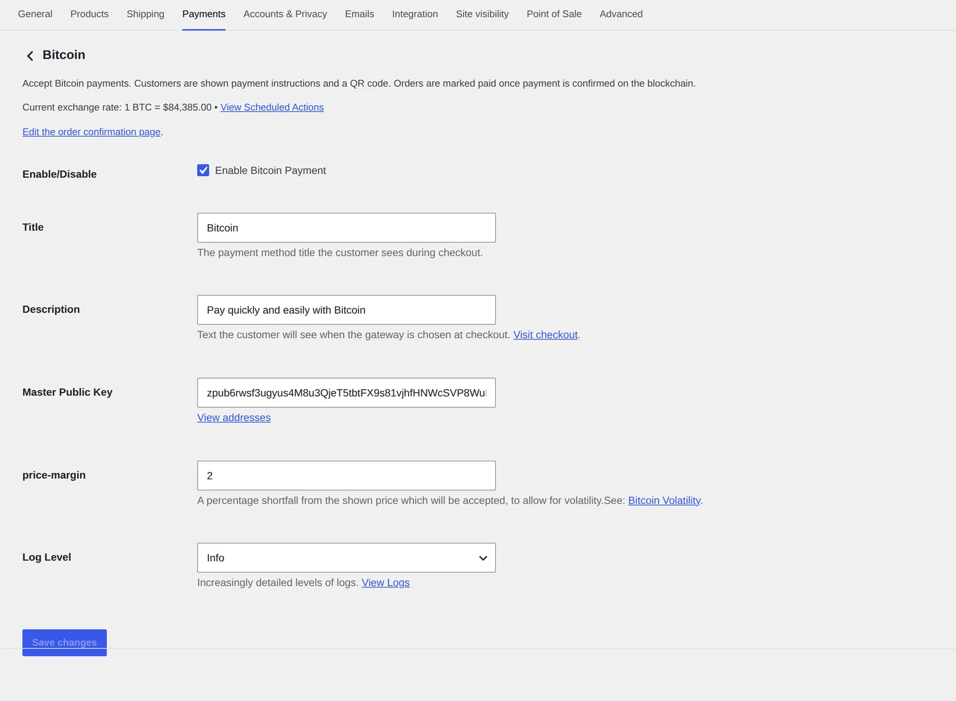The width and height of the screenshot is (956, 701).
Task: Open the Shipping settings tab
Action: [x=145, y=14]
